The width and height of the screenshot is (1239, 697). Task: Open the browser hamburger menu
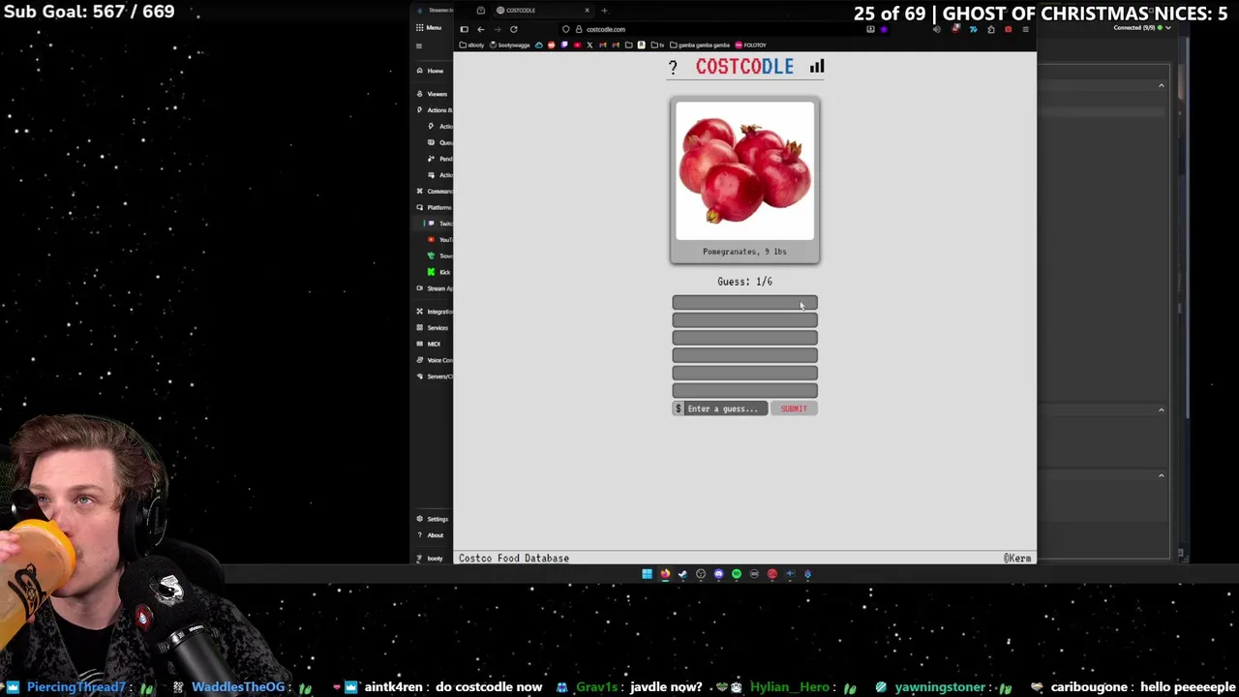[1025, 29]
